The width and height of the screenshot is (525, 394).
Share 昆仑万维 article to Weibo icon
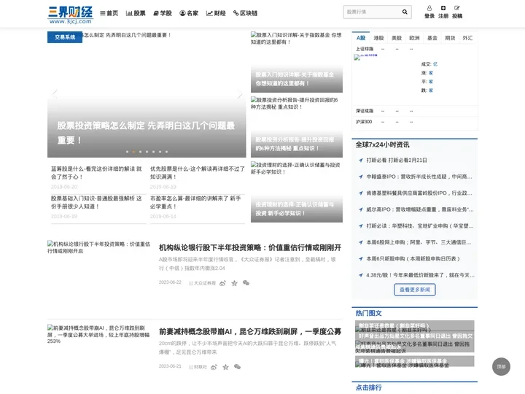214,367
